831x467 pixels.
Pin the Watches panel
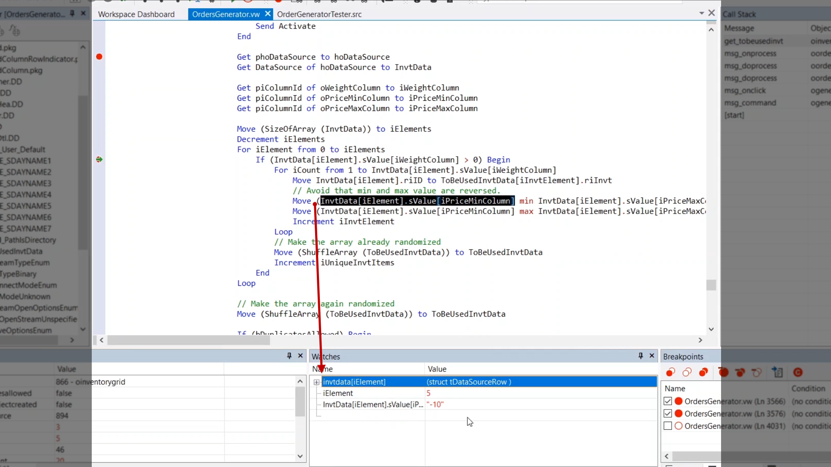[641, 356]
